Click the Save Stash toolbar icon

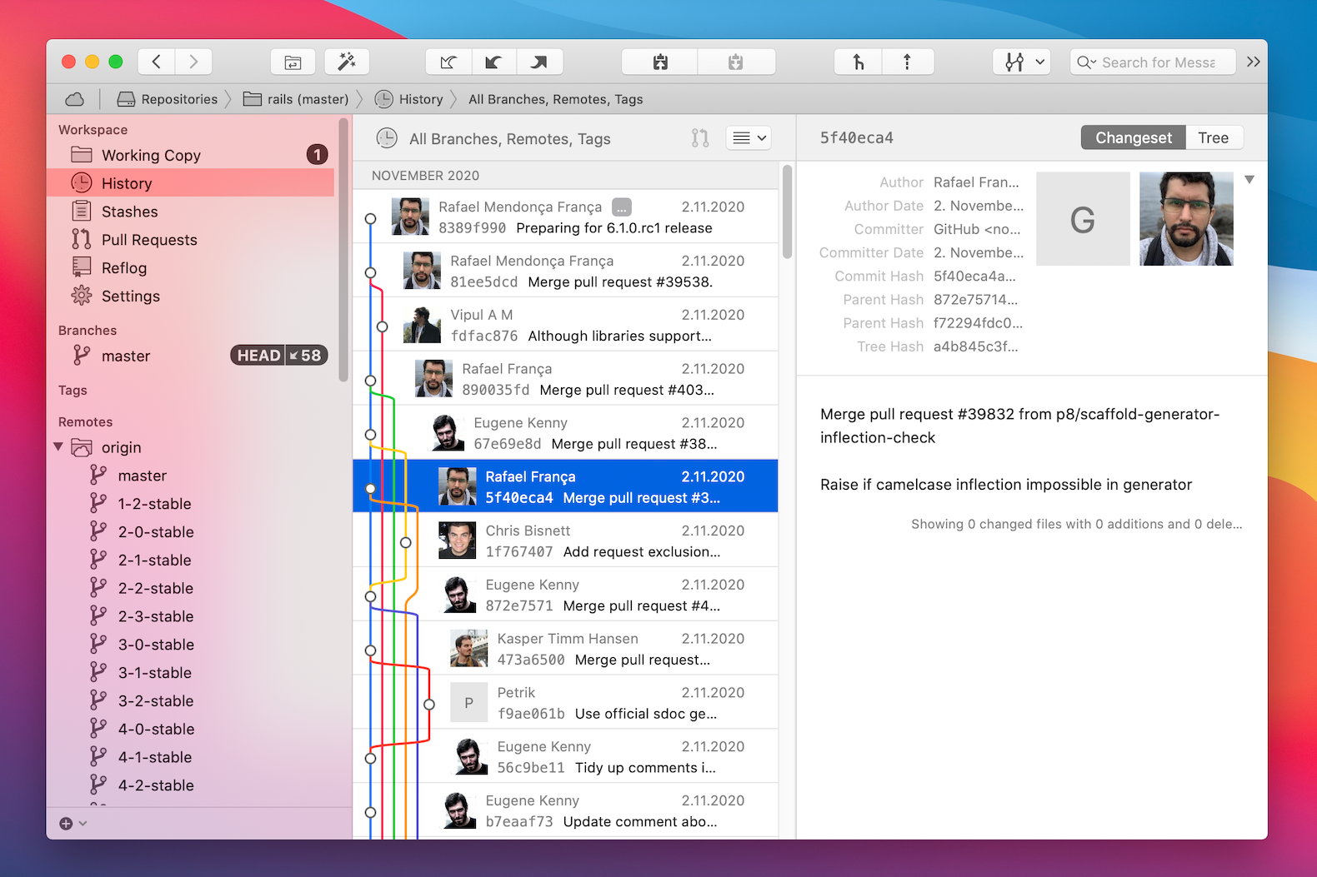point(660,62)
